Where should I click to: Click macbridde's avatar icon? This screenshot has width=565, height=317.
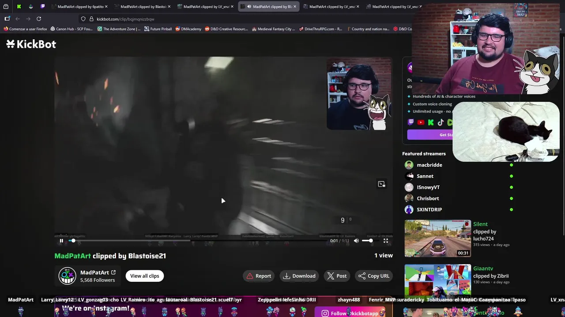click(x=409, y=165)
